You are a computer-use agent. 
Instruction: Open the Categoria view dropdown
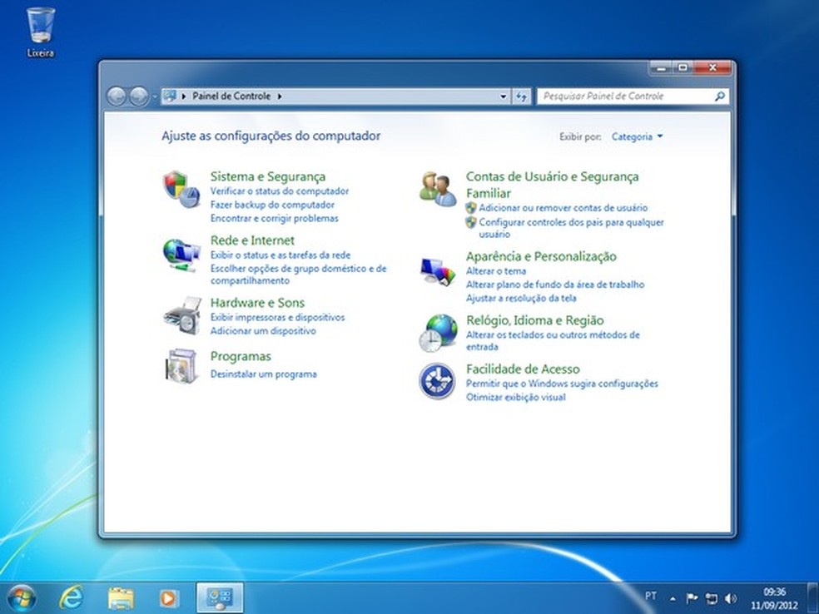[636, 136]
